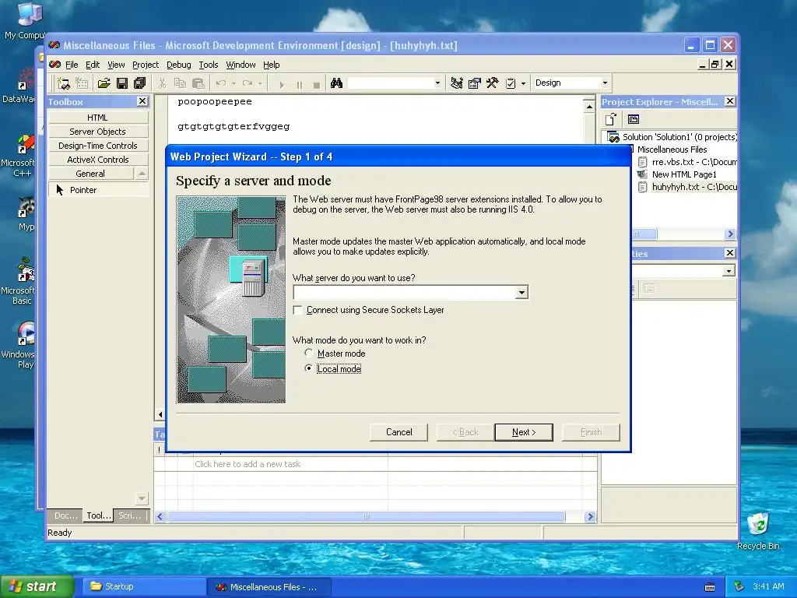Click the Windows start button

(x=37, y=587)
